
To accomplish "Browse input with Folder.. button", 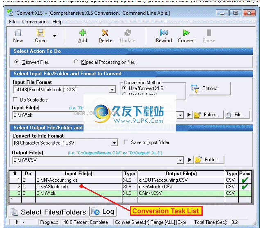I will [x=208, y=115].
